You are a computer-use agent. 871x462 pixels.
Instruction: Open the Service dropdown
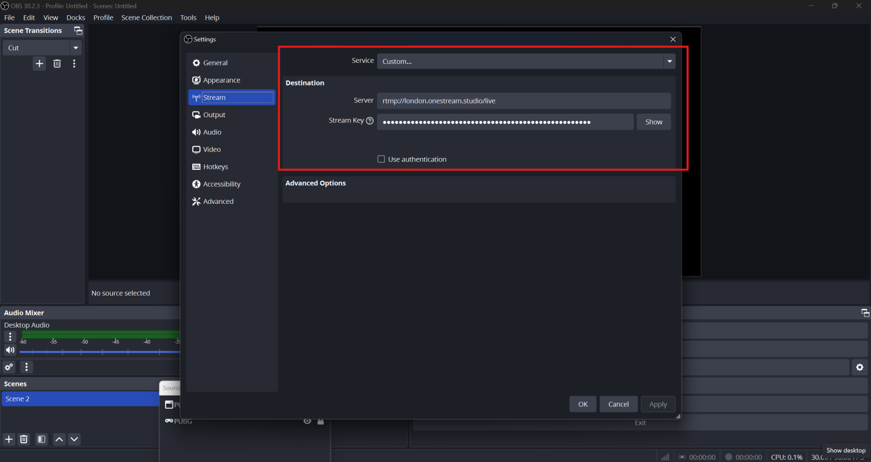point(669,61)
